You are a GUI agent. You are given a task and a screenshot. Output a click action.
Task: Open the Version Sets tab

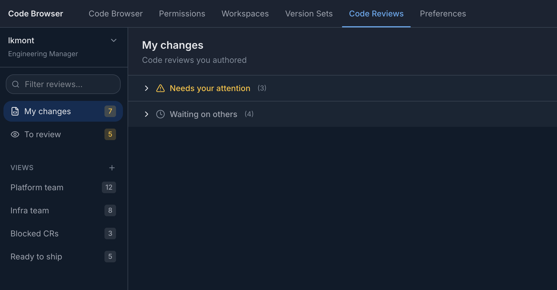[309, 14]
